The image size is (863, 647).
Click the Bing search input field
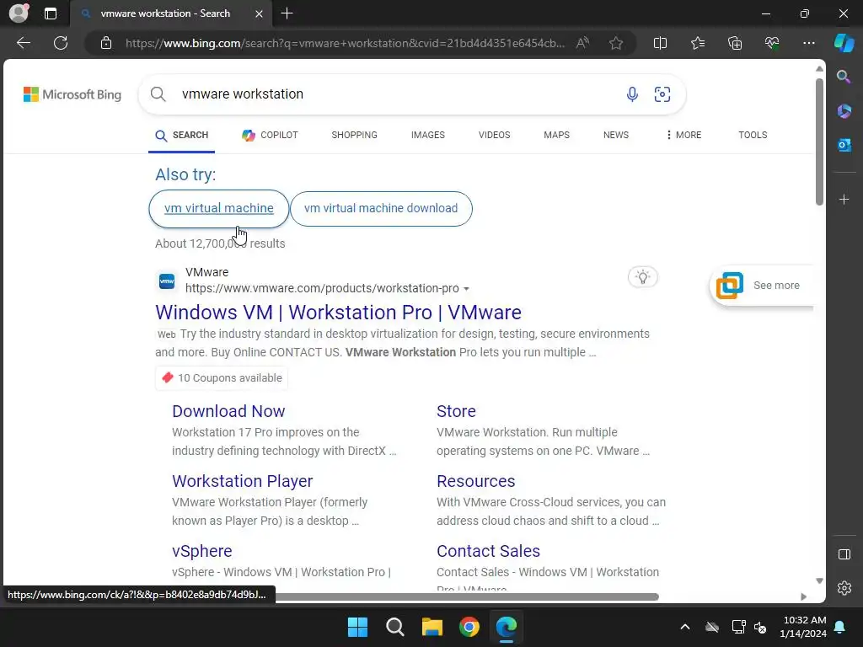396,94
